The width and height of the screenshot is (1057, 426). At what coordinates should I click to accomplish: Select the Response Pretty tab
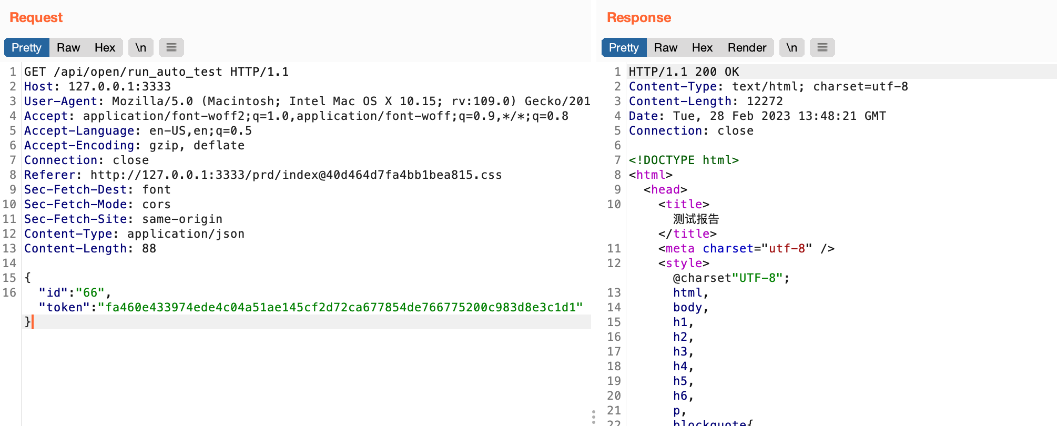(624, 47)
